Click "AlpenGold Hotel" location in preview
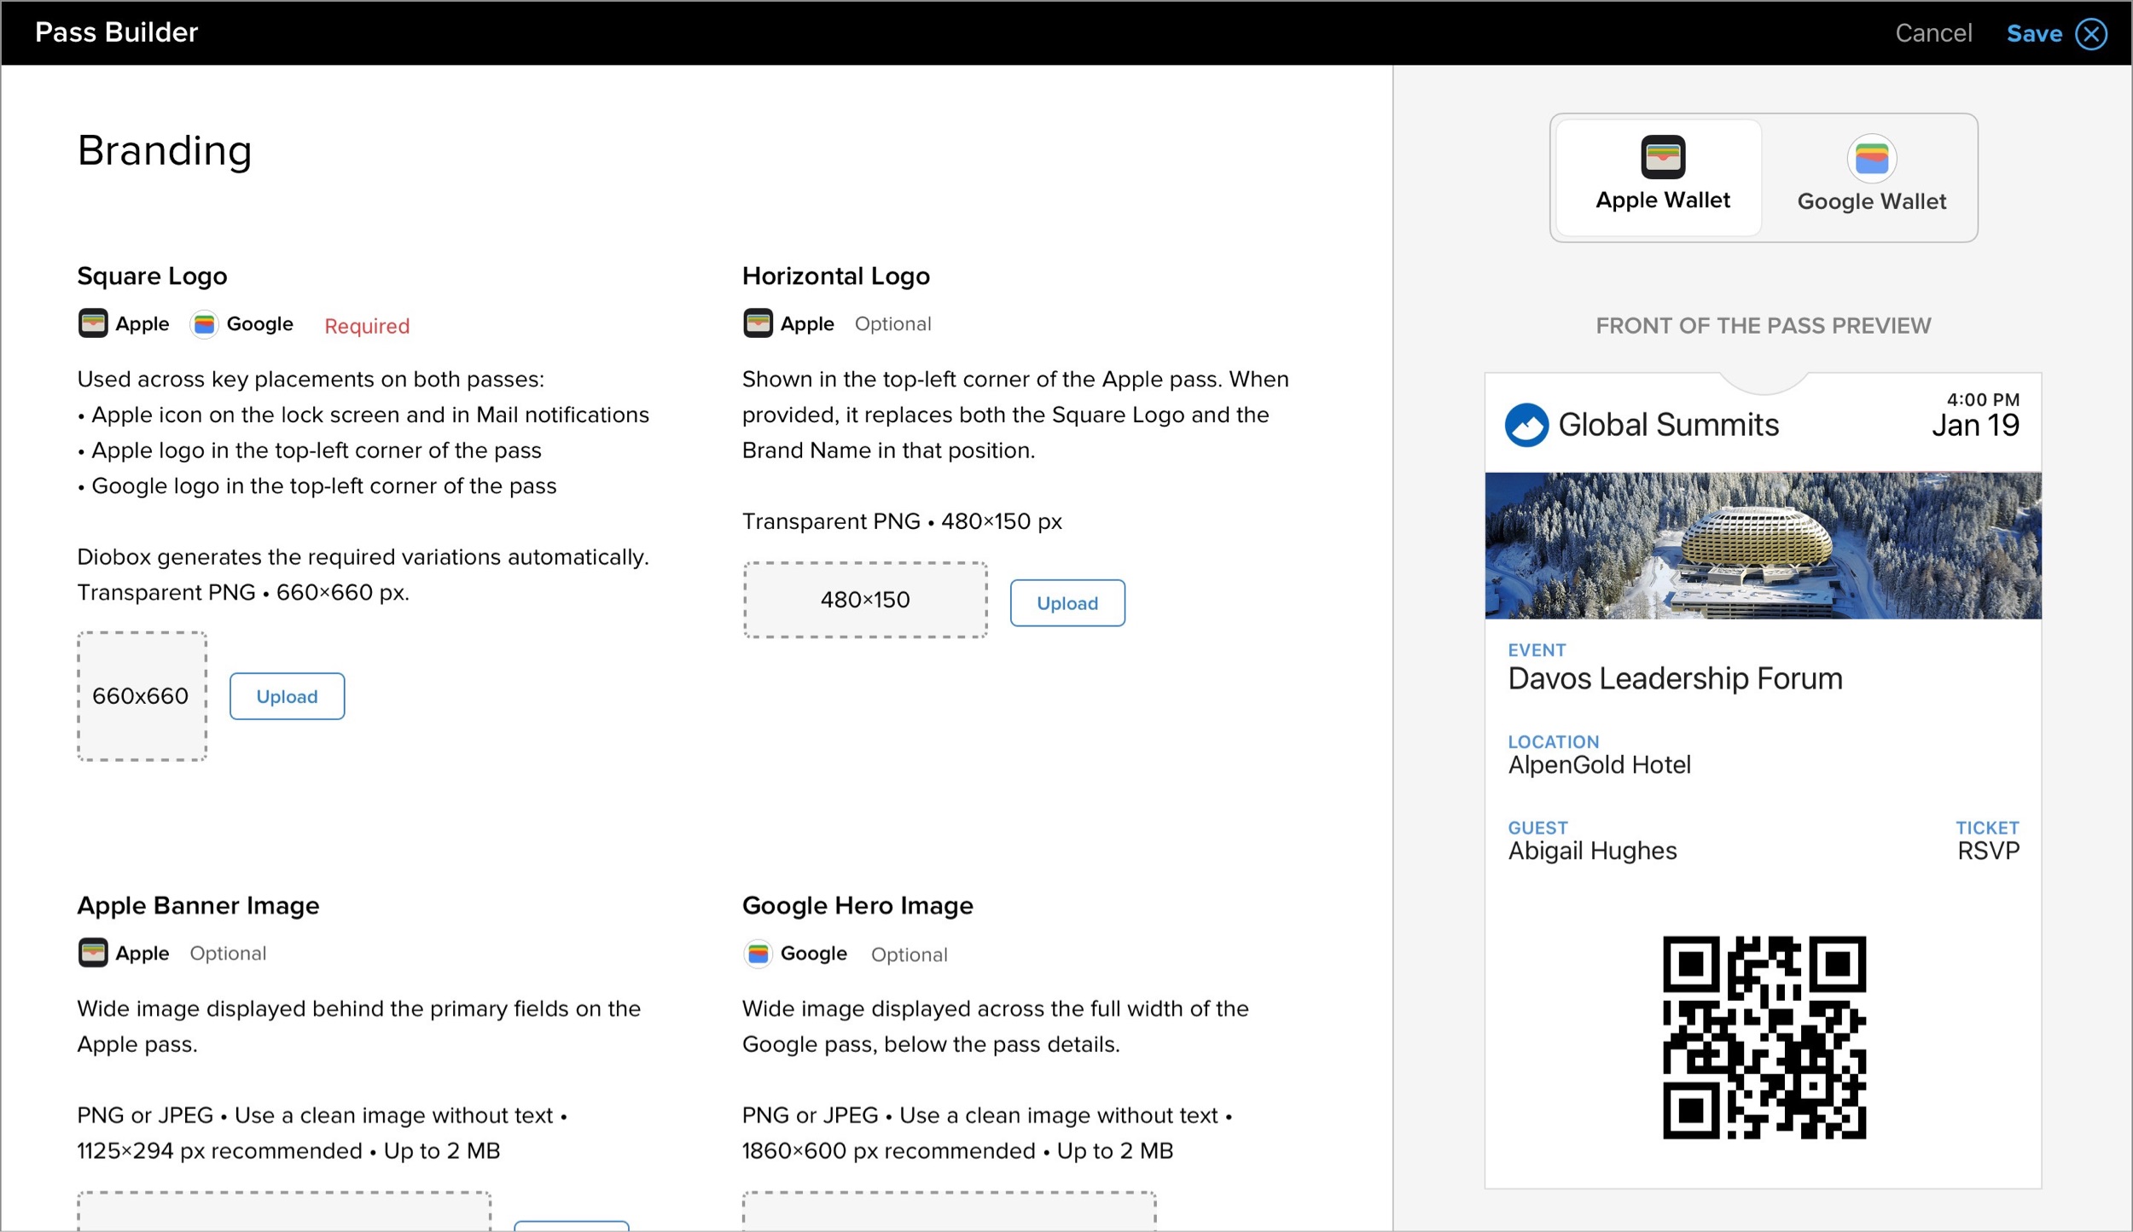2133x1232 pixels. [x=1599, y=765]
